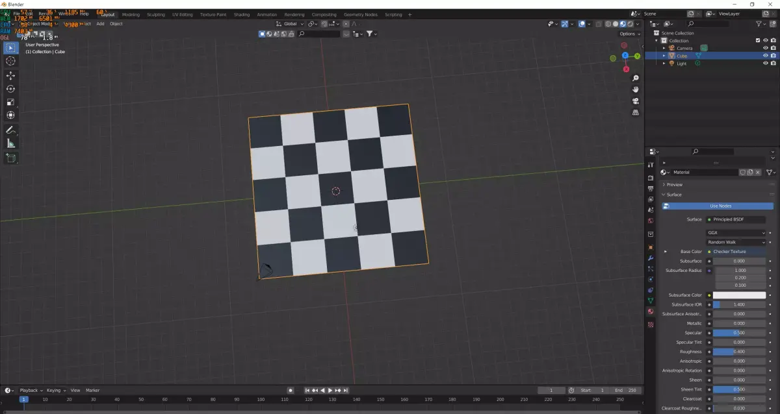780x414 pixels.
Task: Open the Render properties tab
Action: coord(651,177)
